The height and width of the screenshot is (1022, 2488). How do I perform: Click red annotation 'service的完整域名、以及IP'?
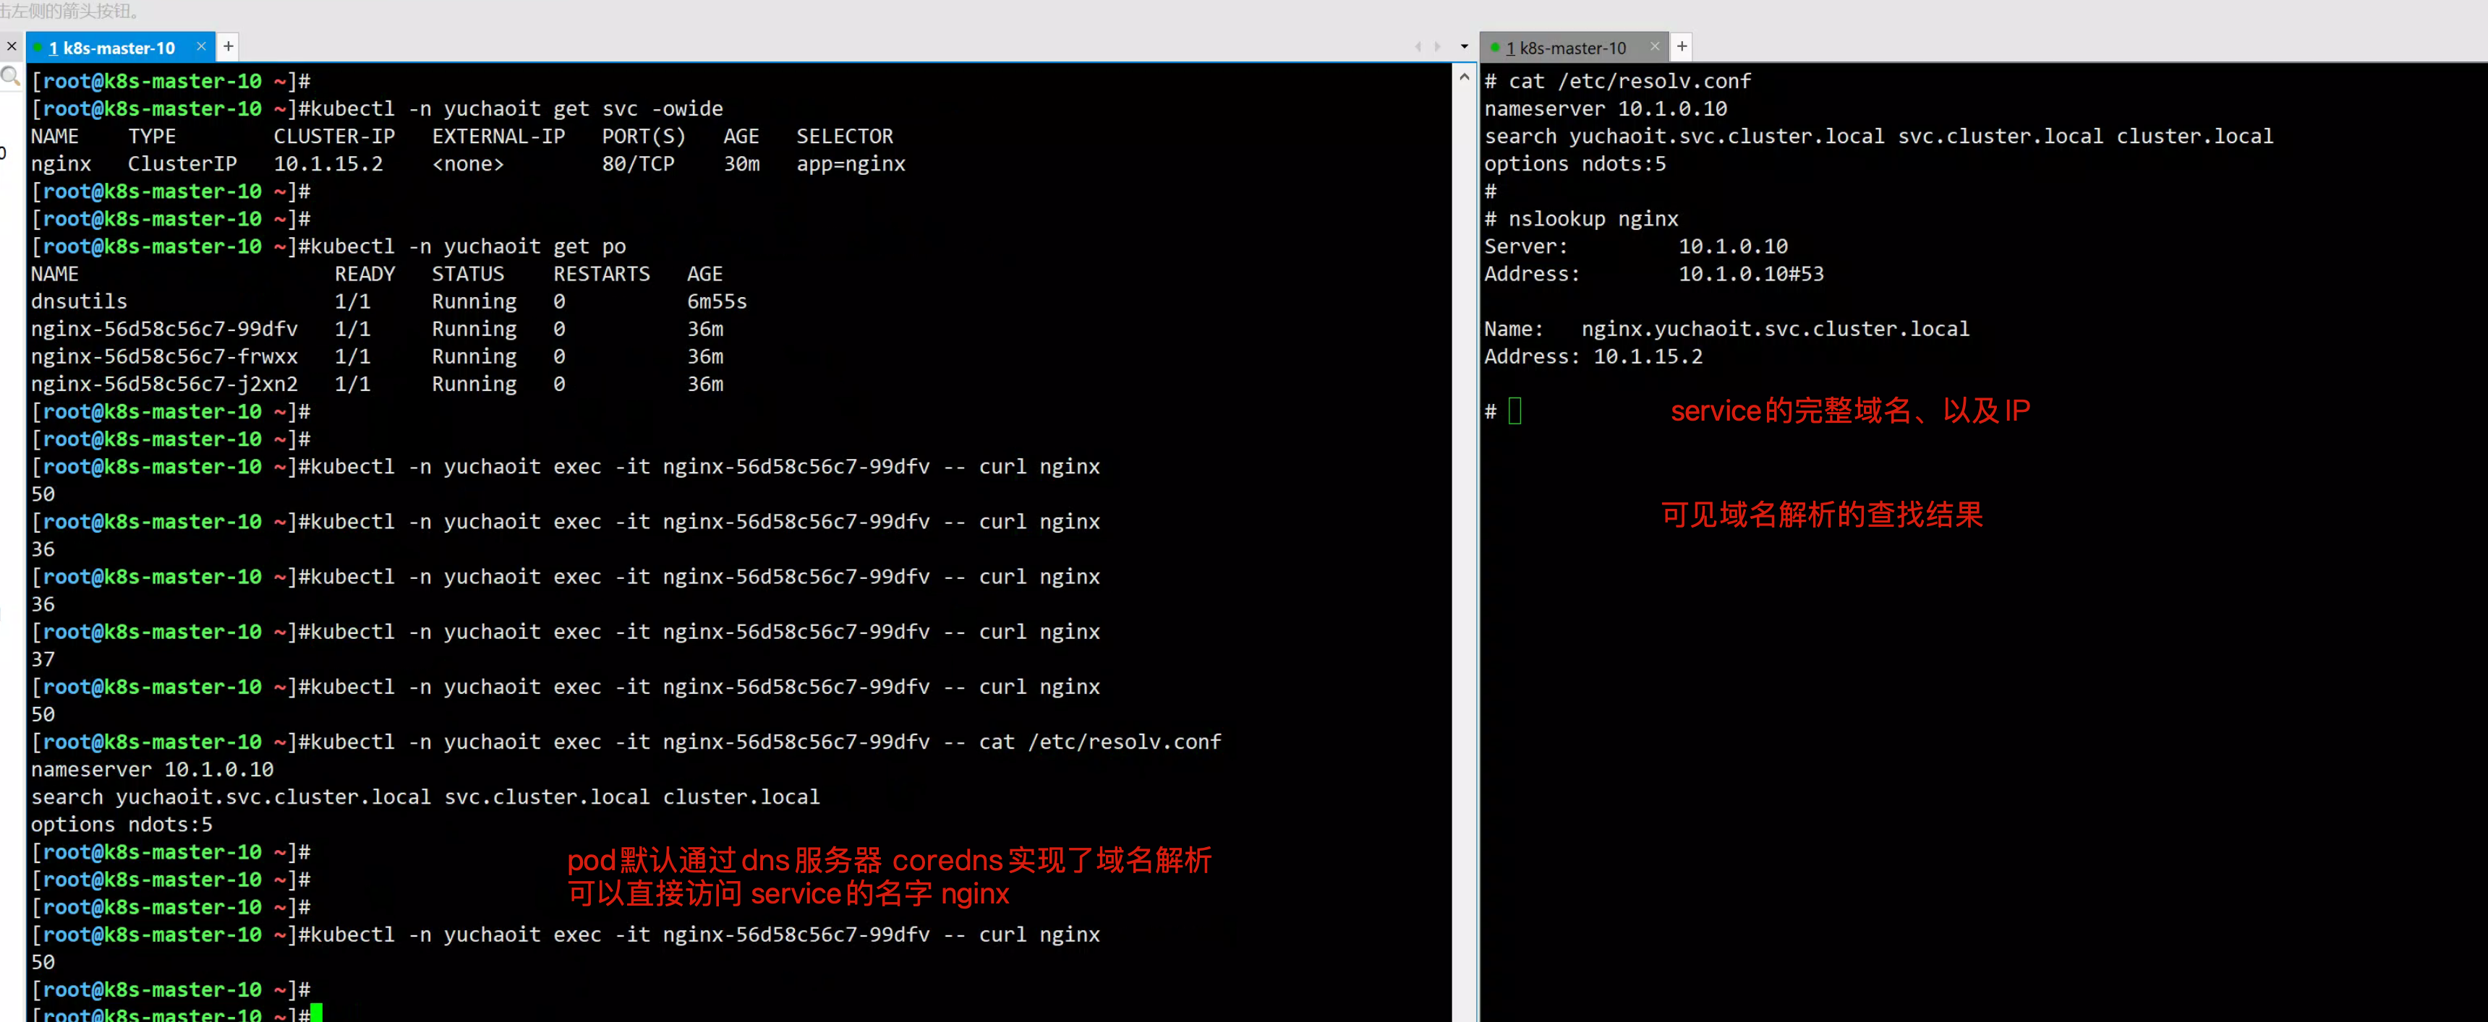pyautogui.click(x=1849, y=411)
